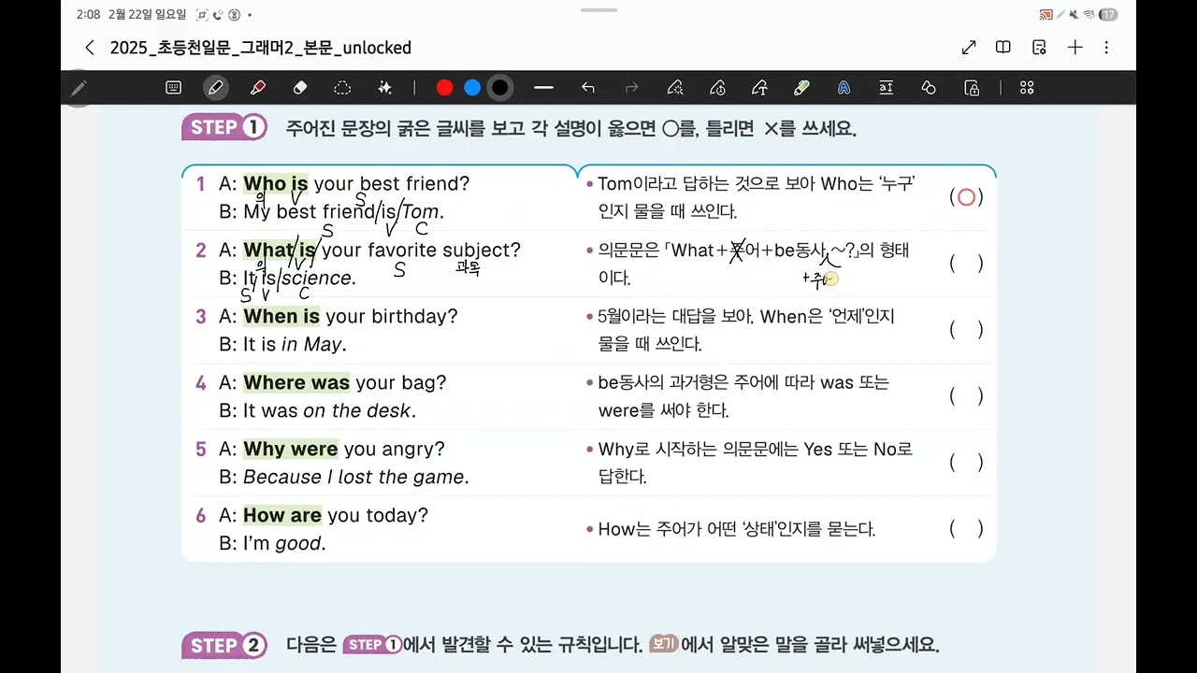The width and height of the screenshot is (1197, 673).
Task: Select the Pen tool
Action: [x=216, y=88]
